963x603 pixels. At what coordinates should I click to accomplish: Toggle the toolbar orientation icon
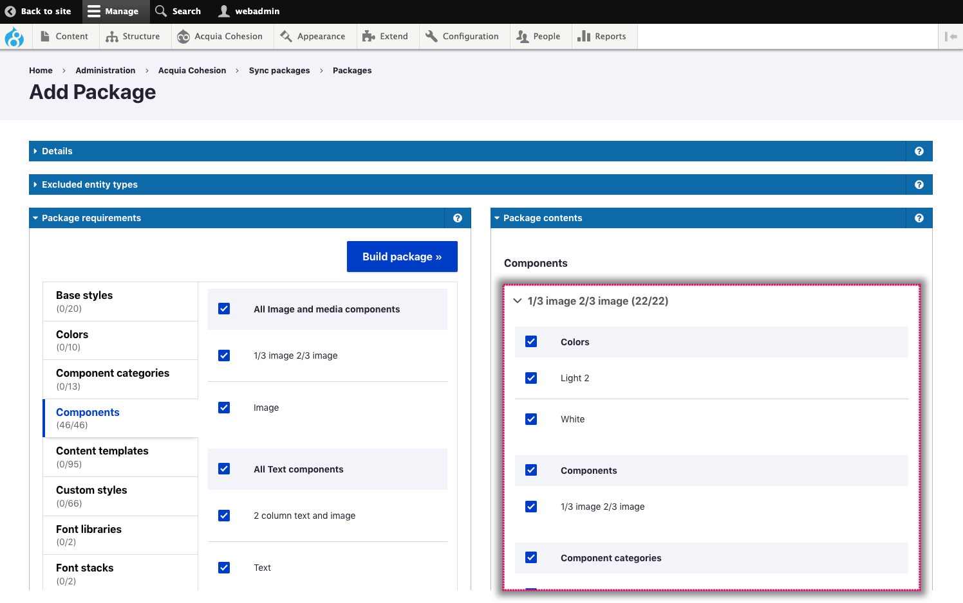(950, 37)
